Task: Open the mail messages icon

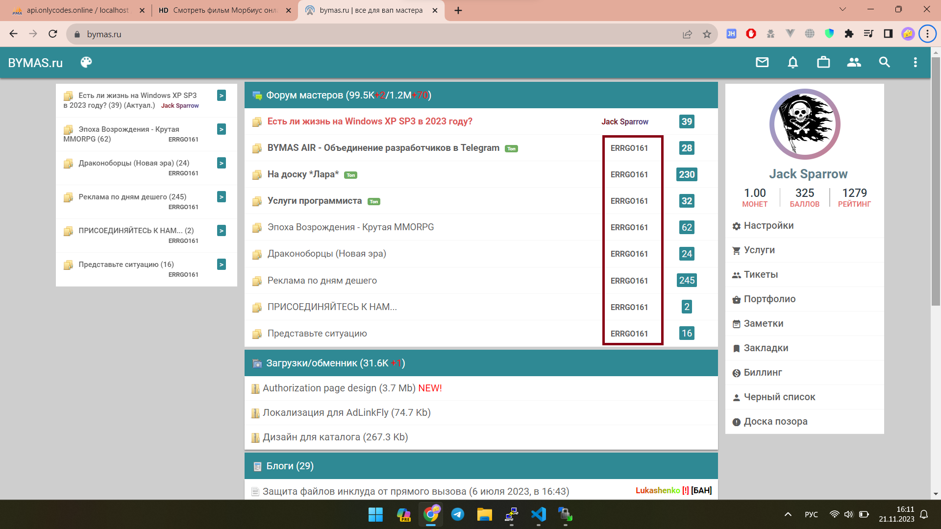Action: (x=762, y=62)
